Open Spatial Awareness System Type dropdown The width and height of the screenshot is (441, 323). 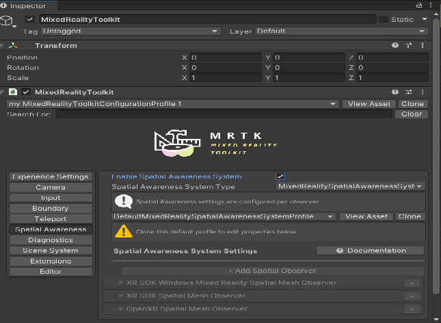point(350,186)
